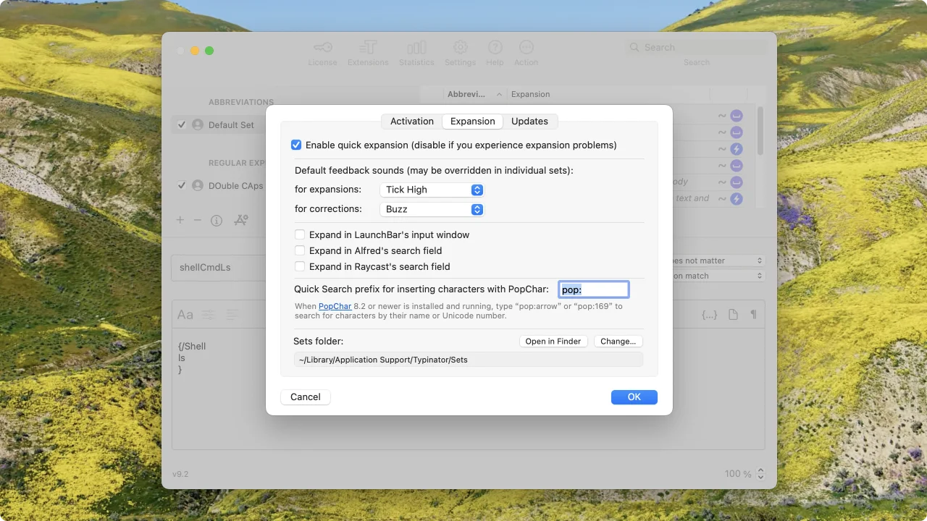Select the DOuble CAps set row
The image size is (927, 521).
coord(217,185)
